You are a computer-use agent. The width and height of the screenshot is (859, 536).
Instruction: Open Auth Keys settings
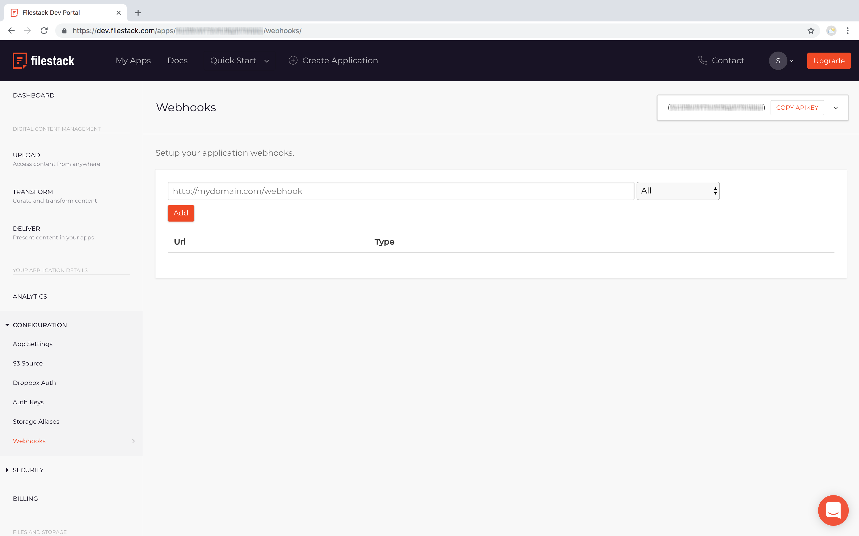click(x=28, y=402)
